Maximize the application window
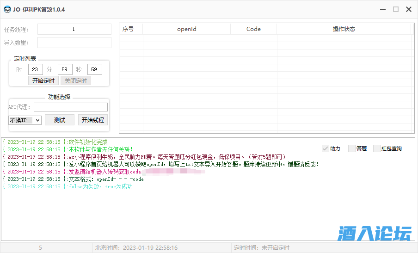This screenshot has height=253, width=418. click(x=396, y=9)
